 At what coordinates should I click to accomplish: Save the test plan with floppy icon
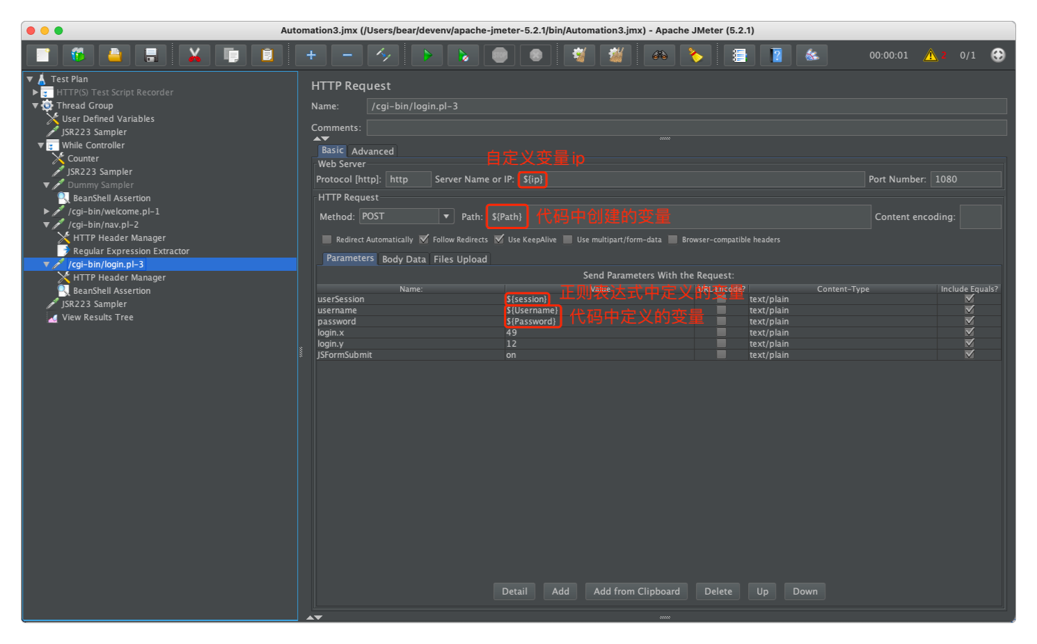[151, 55]
